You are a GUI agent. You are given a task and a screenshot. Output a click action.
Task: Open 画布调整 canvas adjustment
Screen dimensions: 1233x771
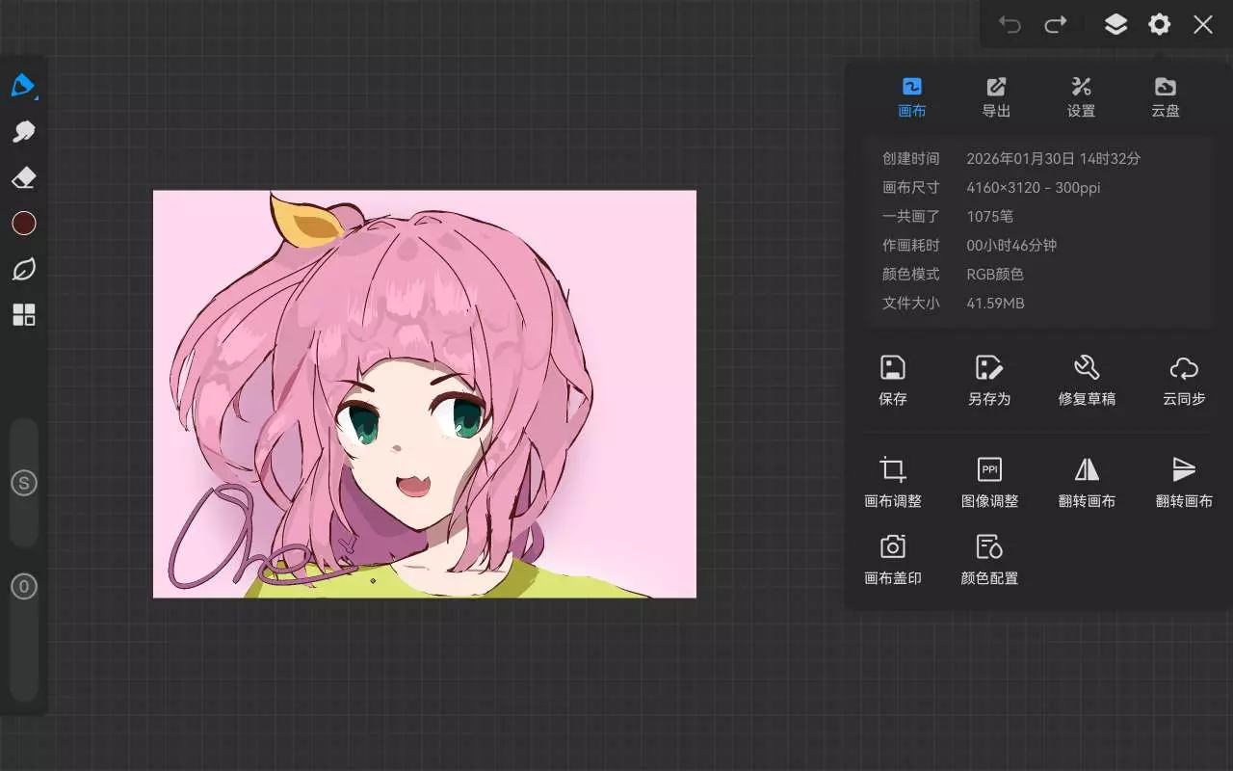click(x=893, y=483)
